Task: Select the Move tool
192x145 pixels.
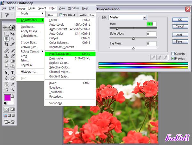Action: (x=12, y=34)
